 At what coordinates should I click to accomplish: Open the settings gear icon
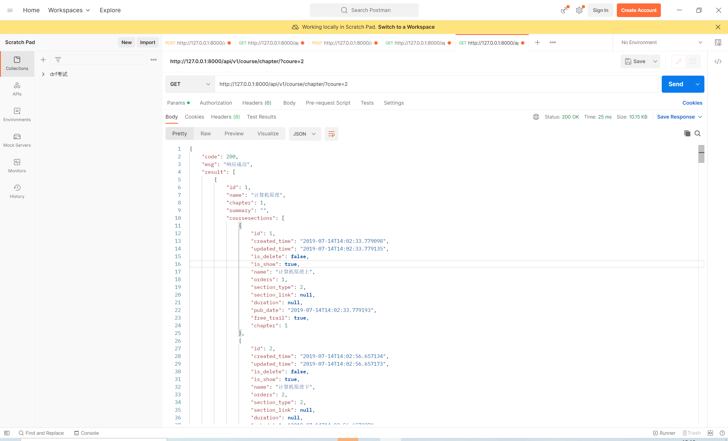579,10
